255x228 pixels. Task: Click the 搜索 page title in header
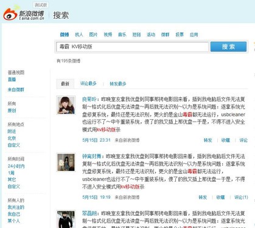click(61, 15)
